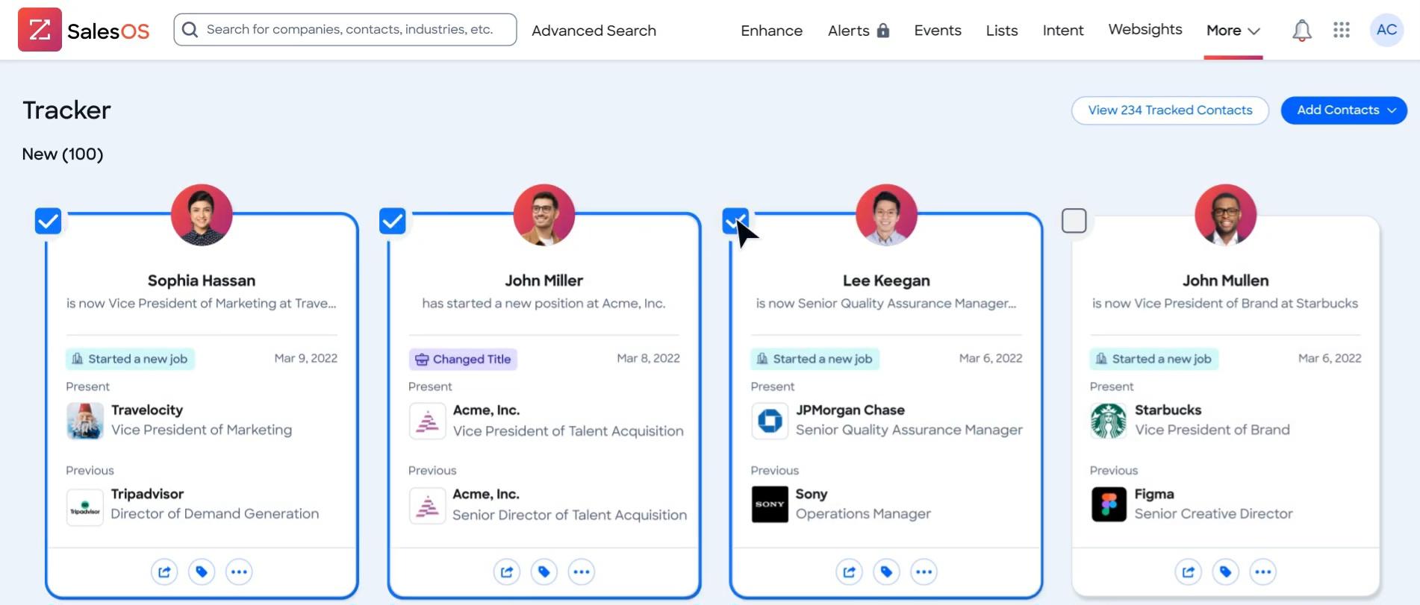Share Sophia Hassan's card
The width and height of the screenshot is (1420, 605).
pos(164,572)
